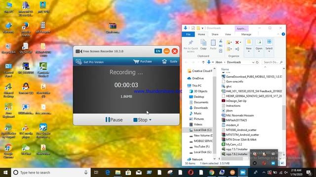Screen dimensions: 316x177
Task: Select 3D Objects in navigation pane
Action: click(x=198, y=91)
